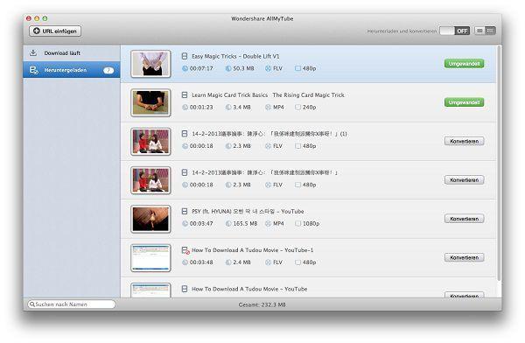Click film icon beside Easy Magic Tricks title
Screen dimensions: 525x343
(185, 56)
